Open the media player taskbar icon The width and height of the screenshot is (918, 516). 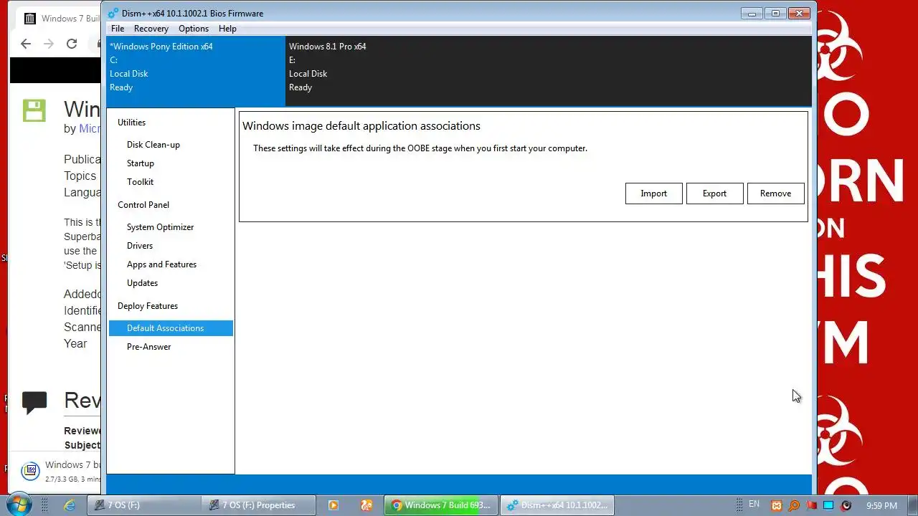[333, 505]
